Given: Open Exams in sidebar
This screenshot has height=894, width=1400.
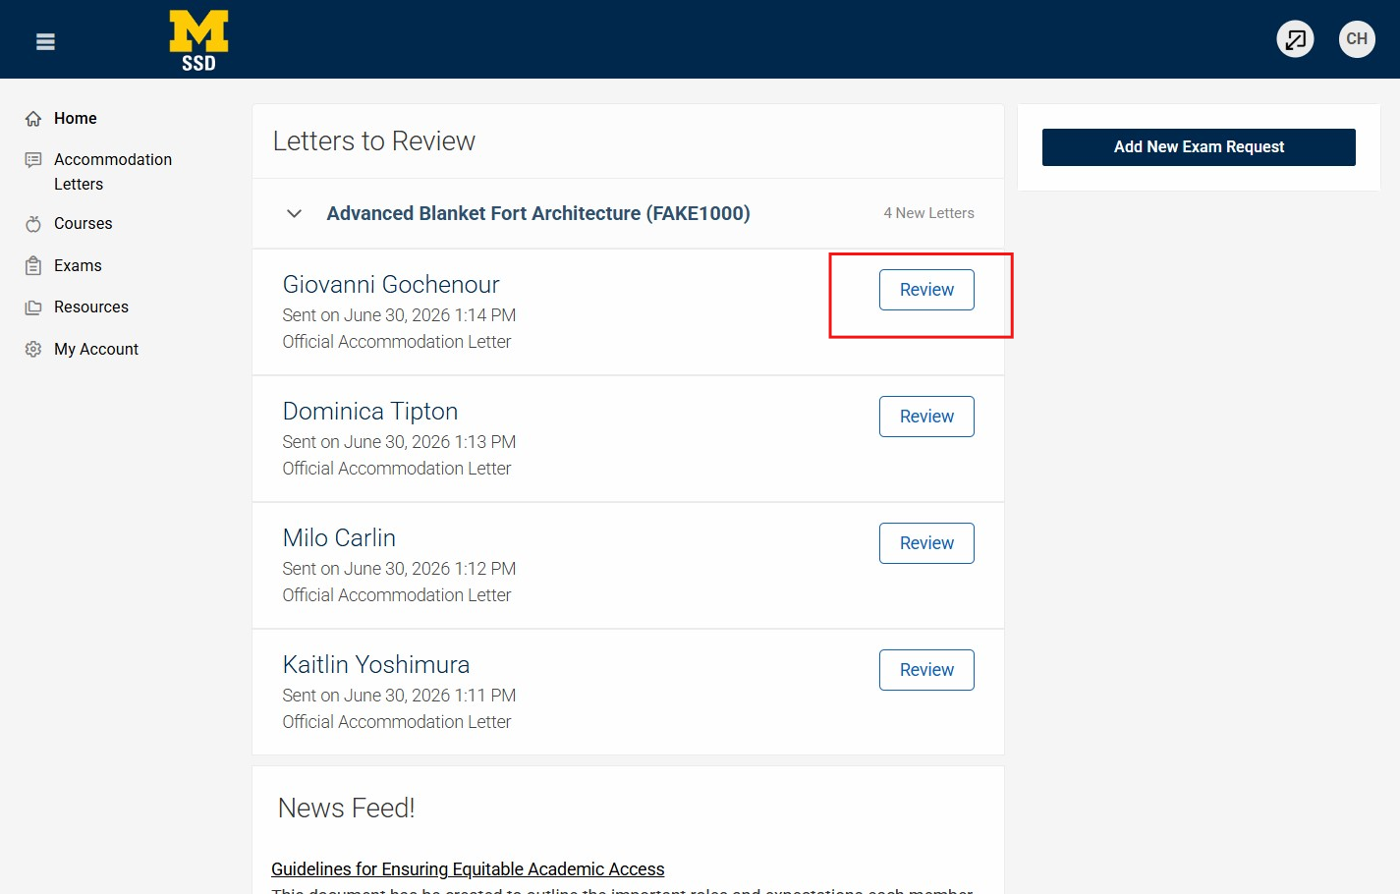Looking at the screenshot, I should tap(78, 266).
